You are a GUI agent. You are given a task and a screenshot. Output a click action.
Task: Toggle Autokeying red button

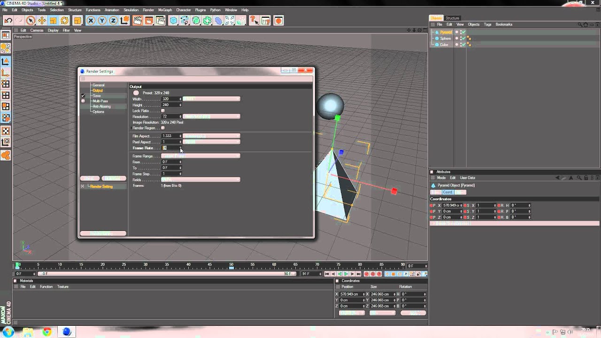pyautogui.click(x=373, y=274)
